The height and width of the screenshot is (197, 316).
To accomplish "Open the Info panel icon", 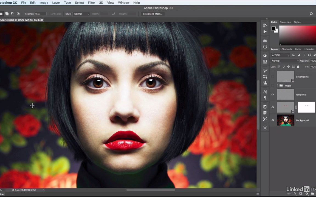I will [x=265, y=47].
